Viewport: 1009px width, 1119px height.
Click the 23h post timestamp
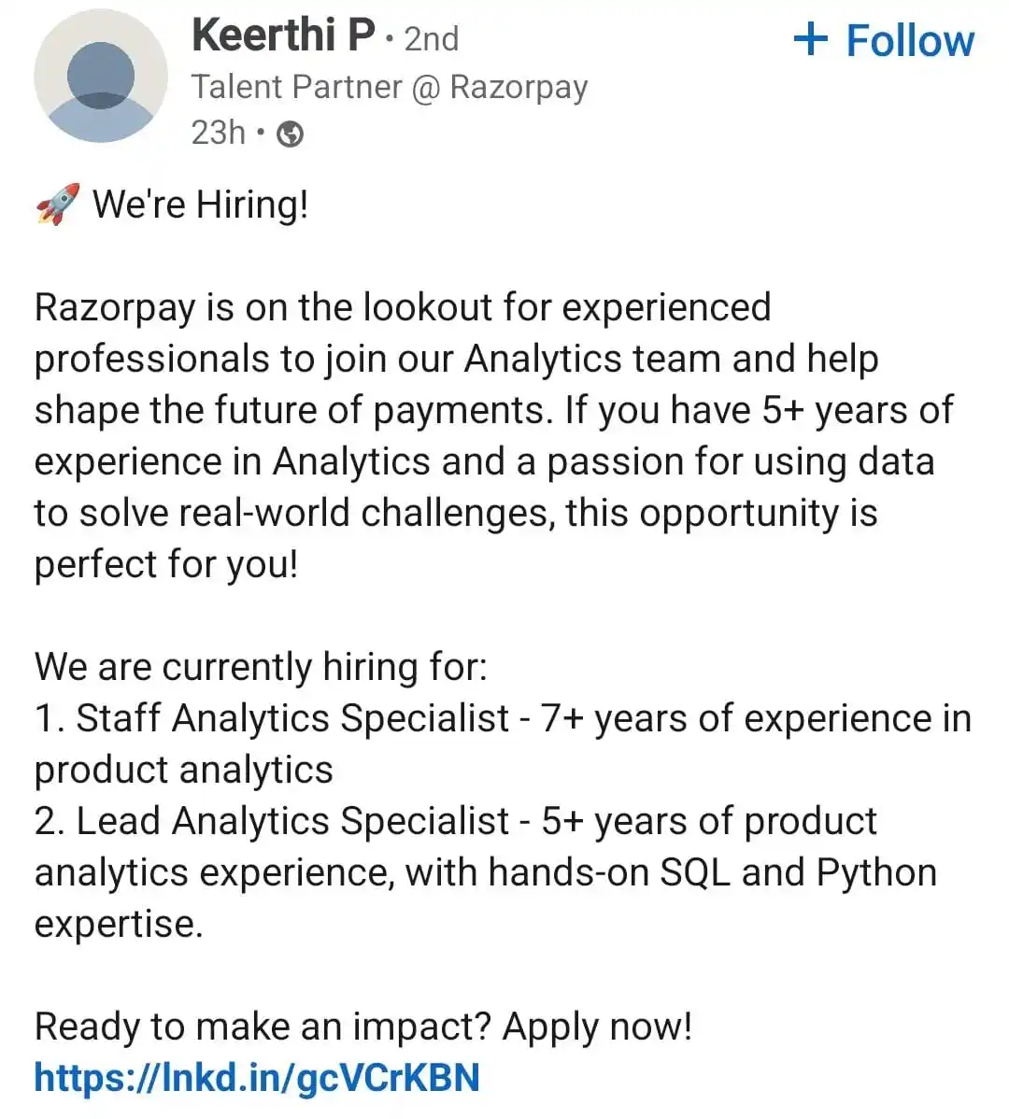pyautogui.click(x=219, y=133)
